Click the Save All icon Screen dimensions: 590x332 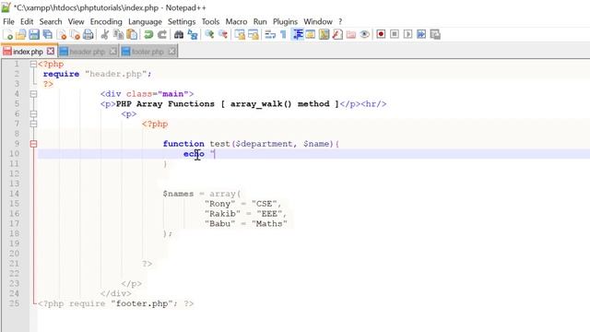(x=48, y=35)
